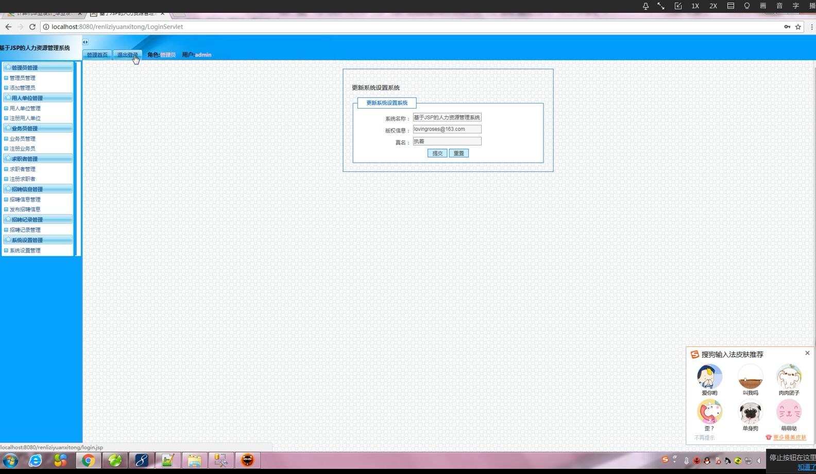The image size is (816, 474).
Task: Expand the 用人单位管理 section header
Action: point(38,98)
